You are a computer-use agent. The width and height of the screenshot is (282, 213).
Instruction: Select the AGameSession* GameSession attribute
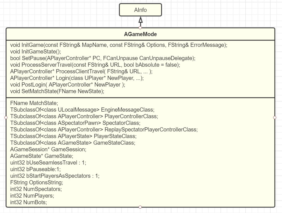[x=48, y=149]
